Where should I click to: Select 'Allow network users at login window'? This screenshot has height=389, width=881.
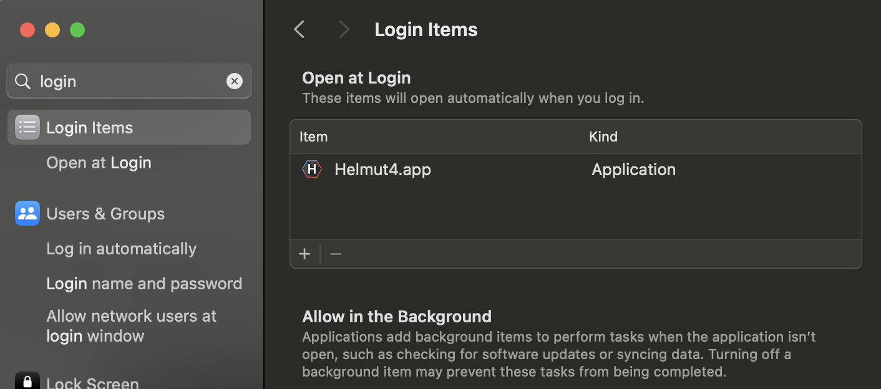point(131,326)
